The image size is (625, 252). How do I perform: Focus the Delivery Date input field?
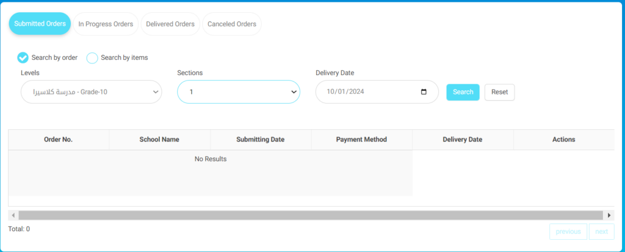(x=377, y=92)
